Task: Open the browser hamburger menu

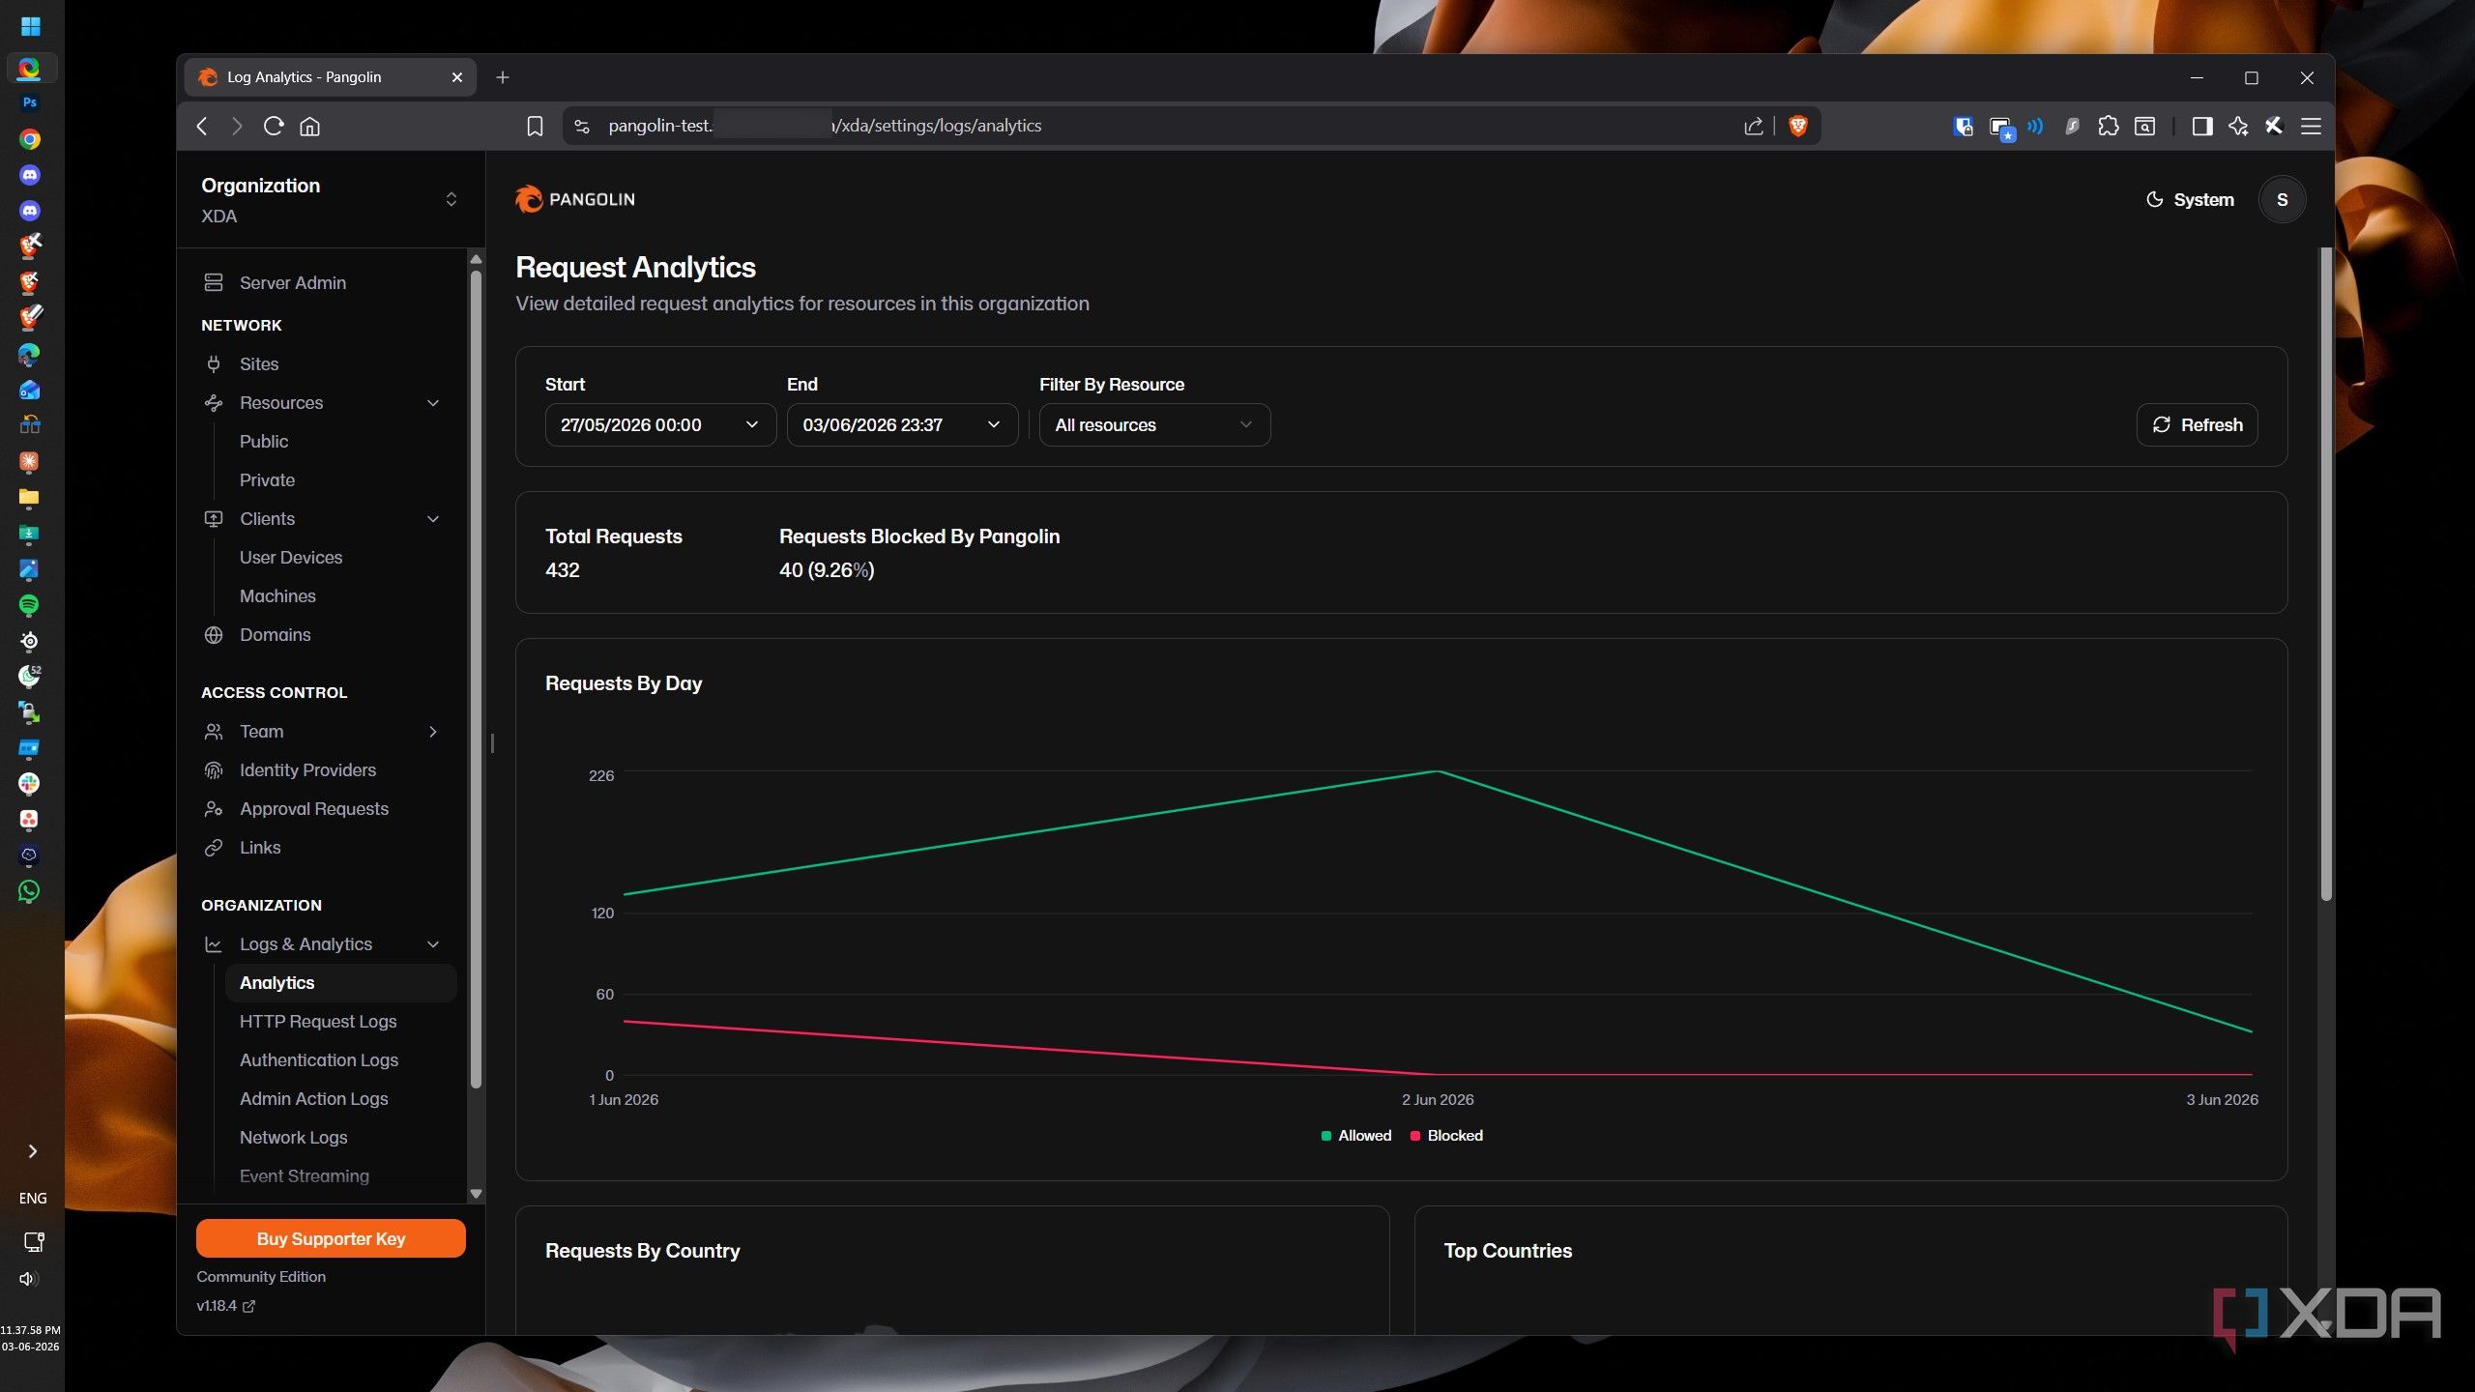Action: 2311,126
